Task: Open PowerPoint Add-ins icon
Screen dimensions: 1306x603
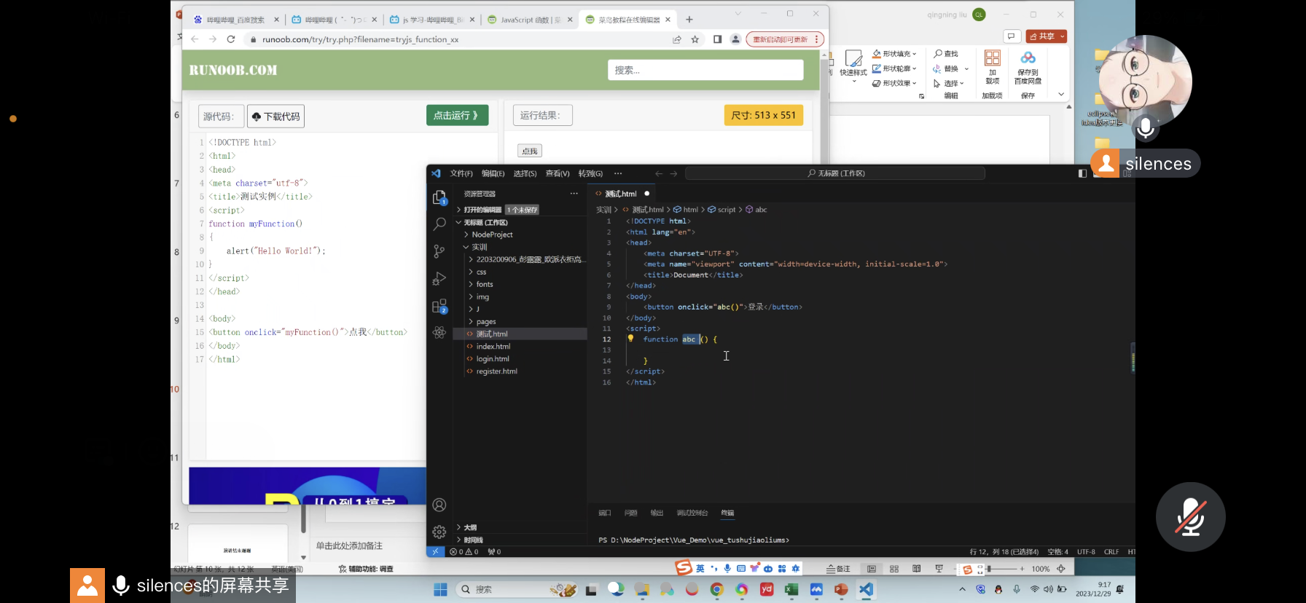Action: [993, 67]
